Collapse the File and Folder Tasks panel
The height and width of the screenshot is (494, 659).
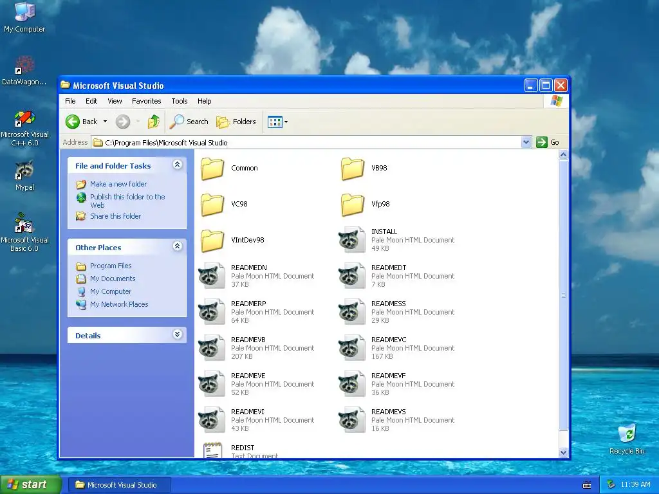point(178,165)
